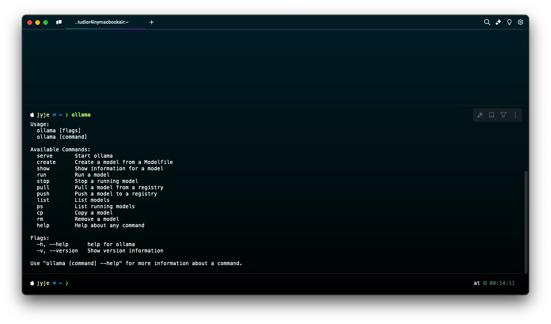Click 'ollama [command]' usage line

[62, 137]
